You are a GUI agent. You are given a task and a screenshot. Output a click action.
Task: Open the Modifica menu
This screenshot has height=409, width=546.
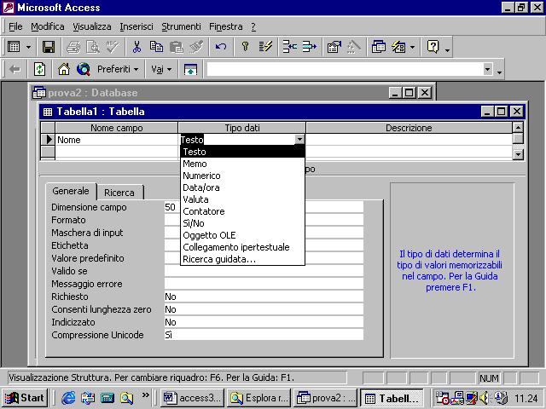tap(48, 26)
